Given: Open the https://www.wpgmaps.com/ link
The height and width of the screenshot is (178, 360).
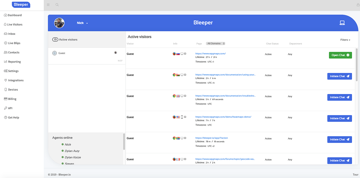Looking at the screenshot, I should click(210, 54).
